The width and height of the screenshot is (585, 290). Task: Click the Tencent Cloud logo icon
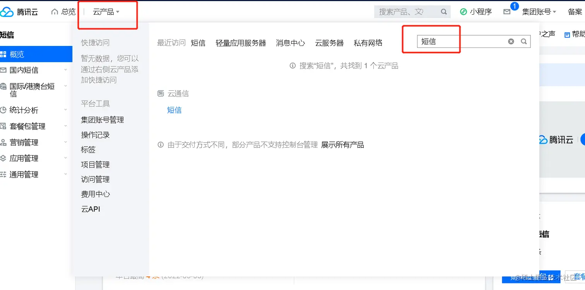click(x=8, y=12)
